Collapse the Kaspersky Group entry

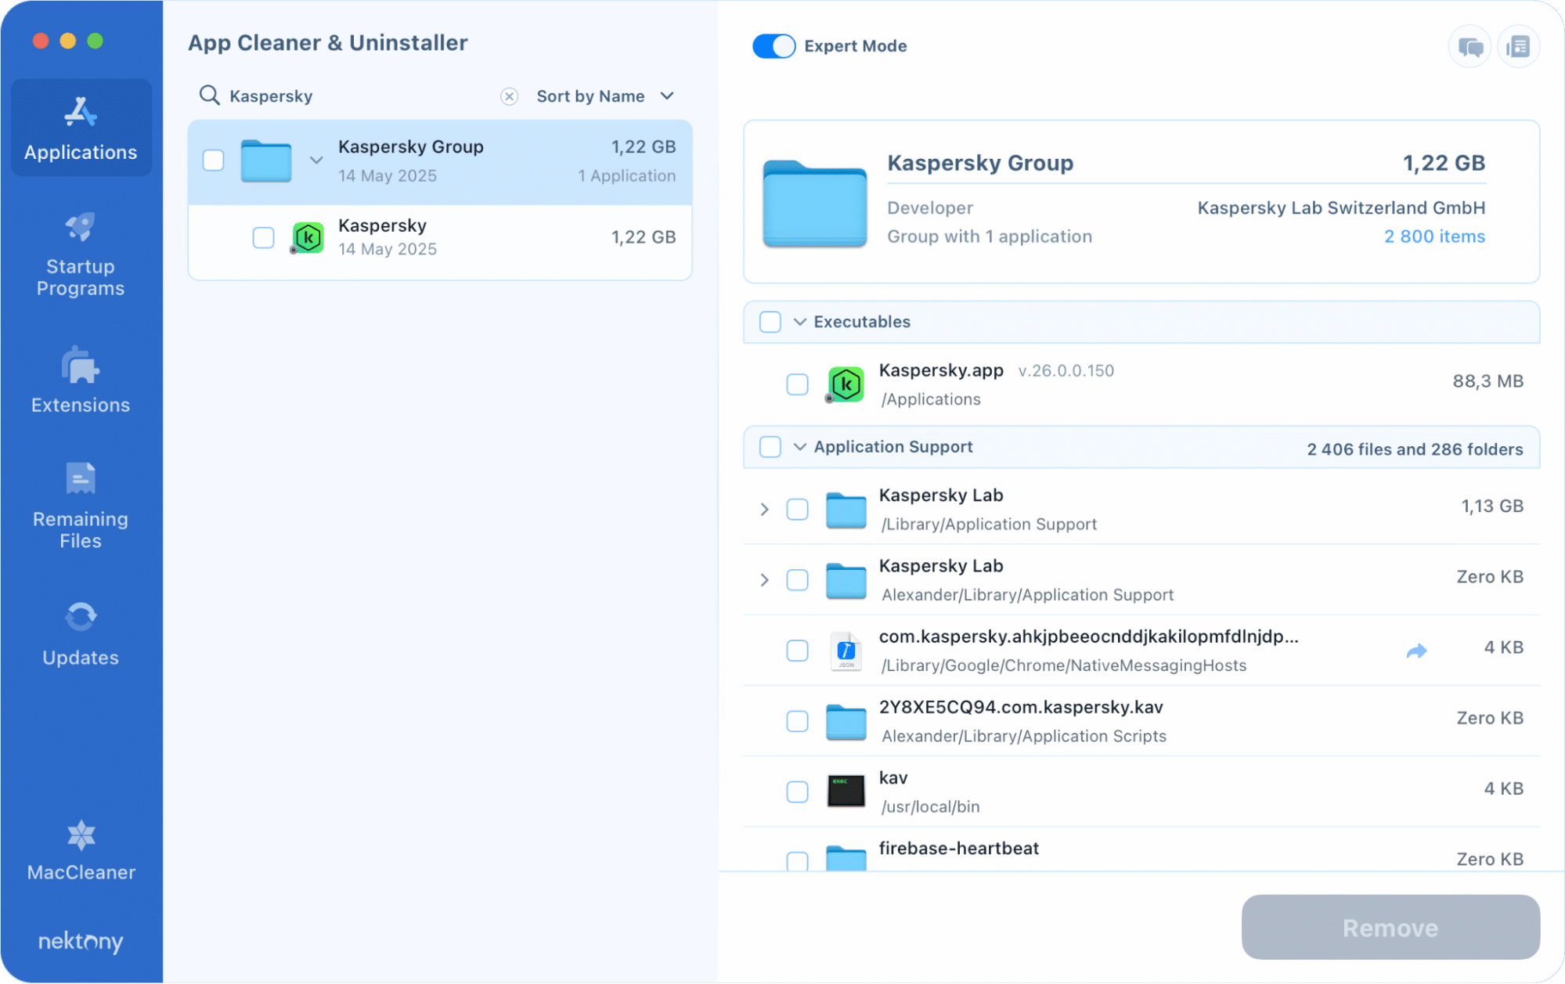click(316, 160)
